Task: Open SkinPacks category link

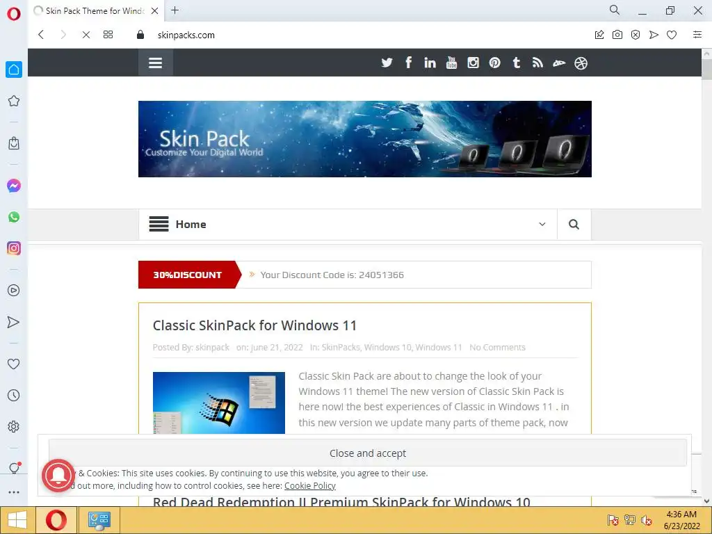Action: [x=341, y=348]
